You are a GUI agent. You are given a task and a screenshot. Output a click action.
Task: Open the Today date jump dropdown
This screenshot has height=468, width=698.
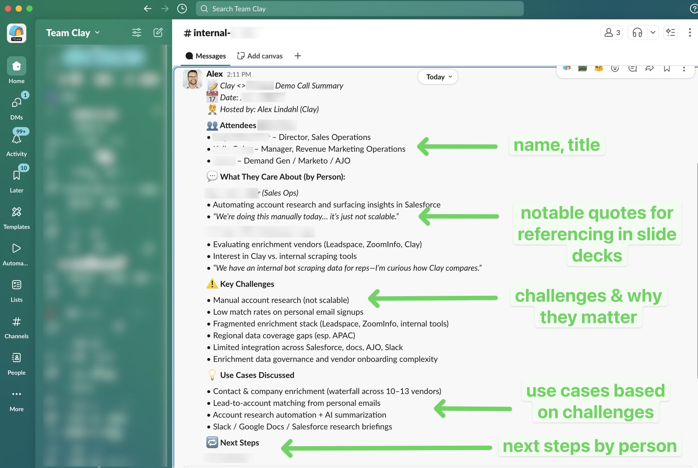[x=438, y=77]
